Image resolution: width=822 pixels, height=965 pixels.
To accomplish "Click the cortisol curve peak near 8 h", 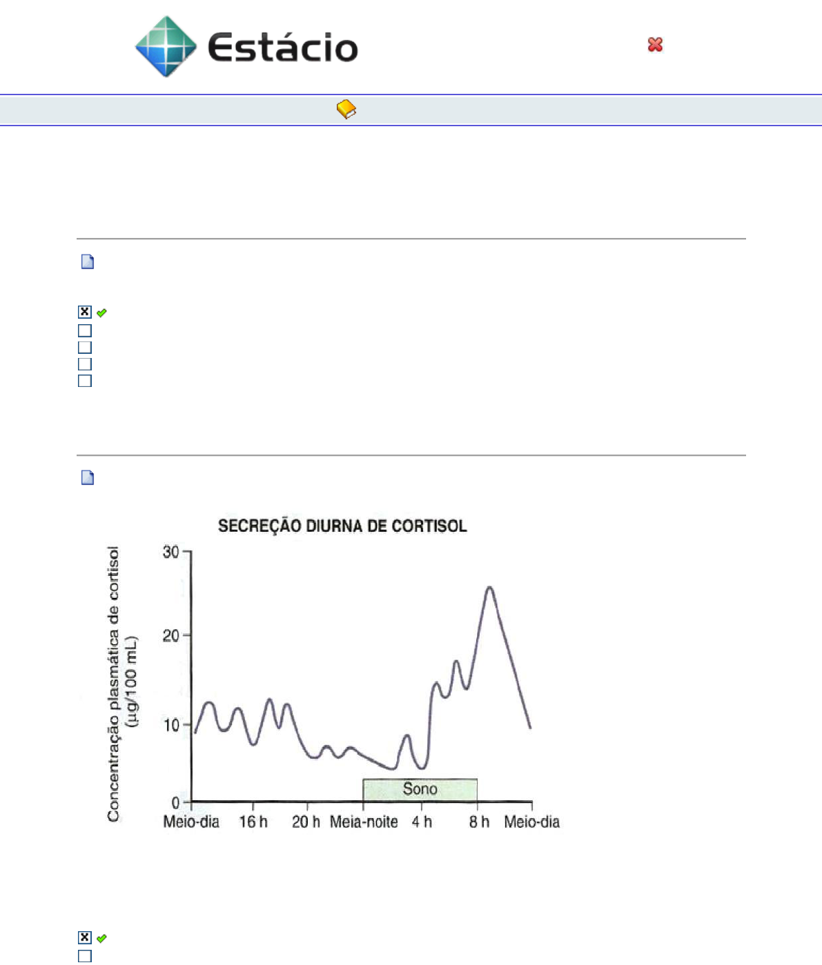I will (x=489, y=588).
